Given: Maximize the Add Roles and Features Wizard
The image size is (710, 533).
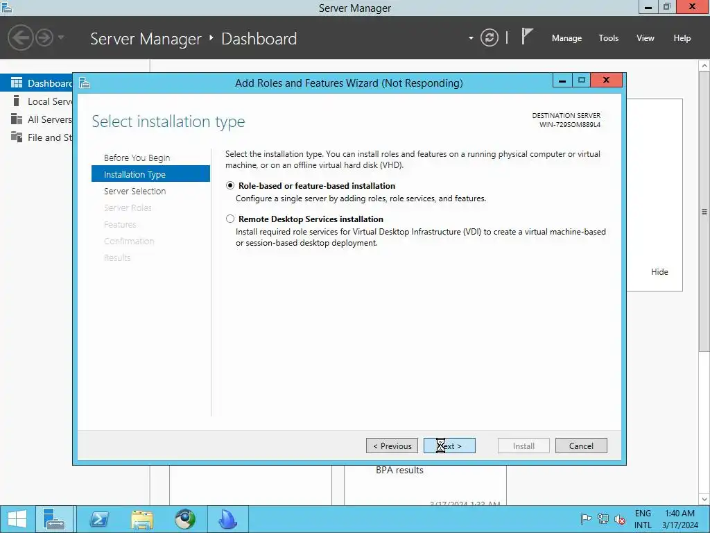Looking at the screenshot, I should (582, 81).
